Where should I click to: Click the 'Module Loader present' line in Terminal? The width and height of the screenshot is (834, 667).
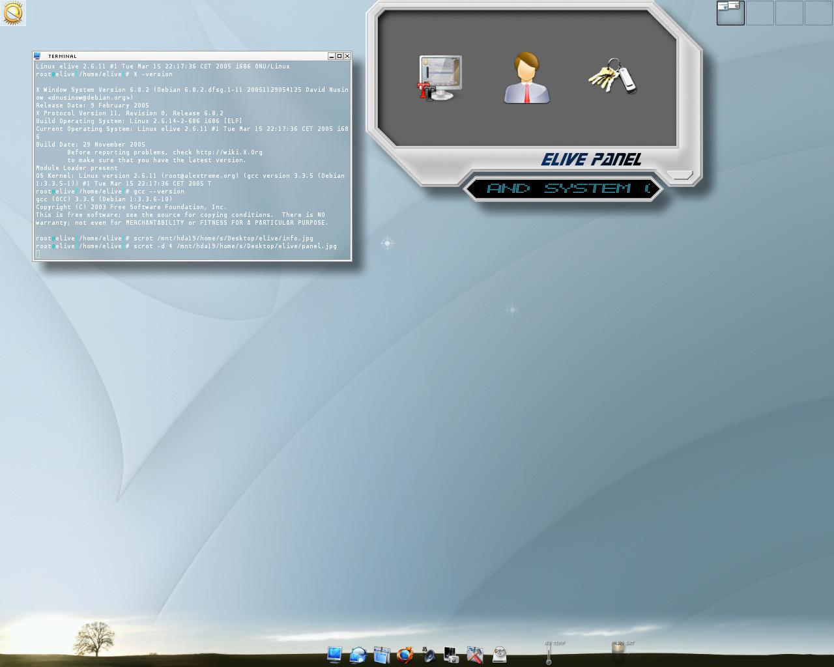click(x=77, y=168)
